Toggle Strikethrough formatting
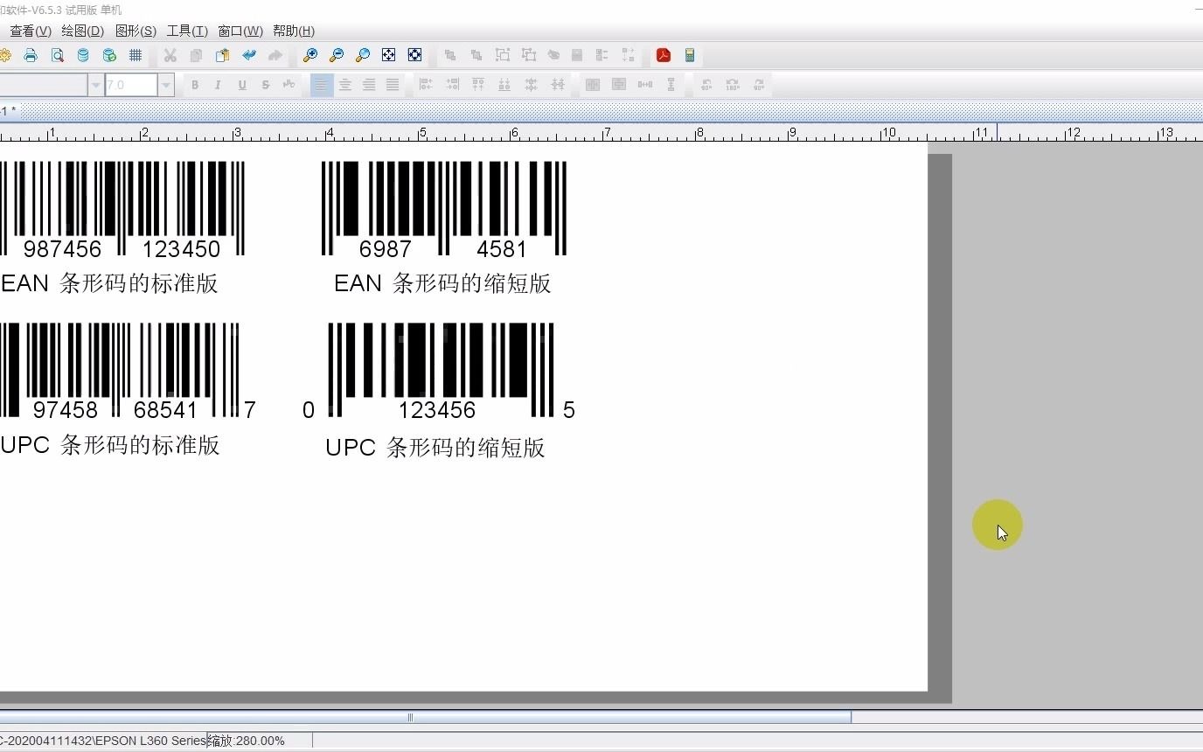This screenshot has height=752, width=1203. click(266, 85)
